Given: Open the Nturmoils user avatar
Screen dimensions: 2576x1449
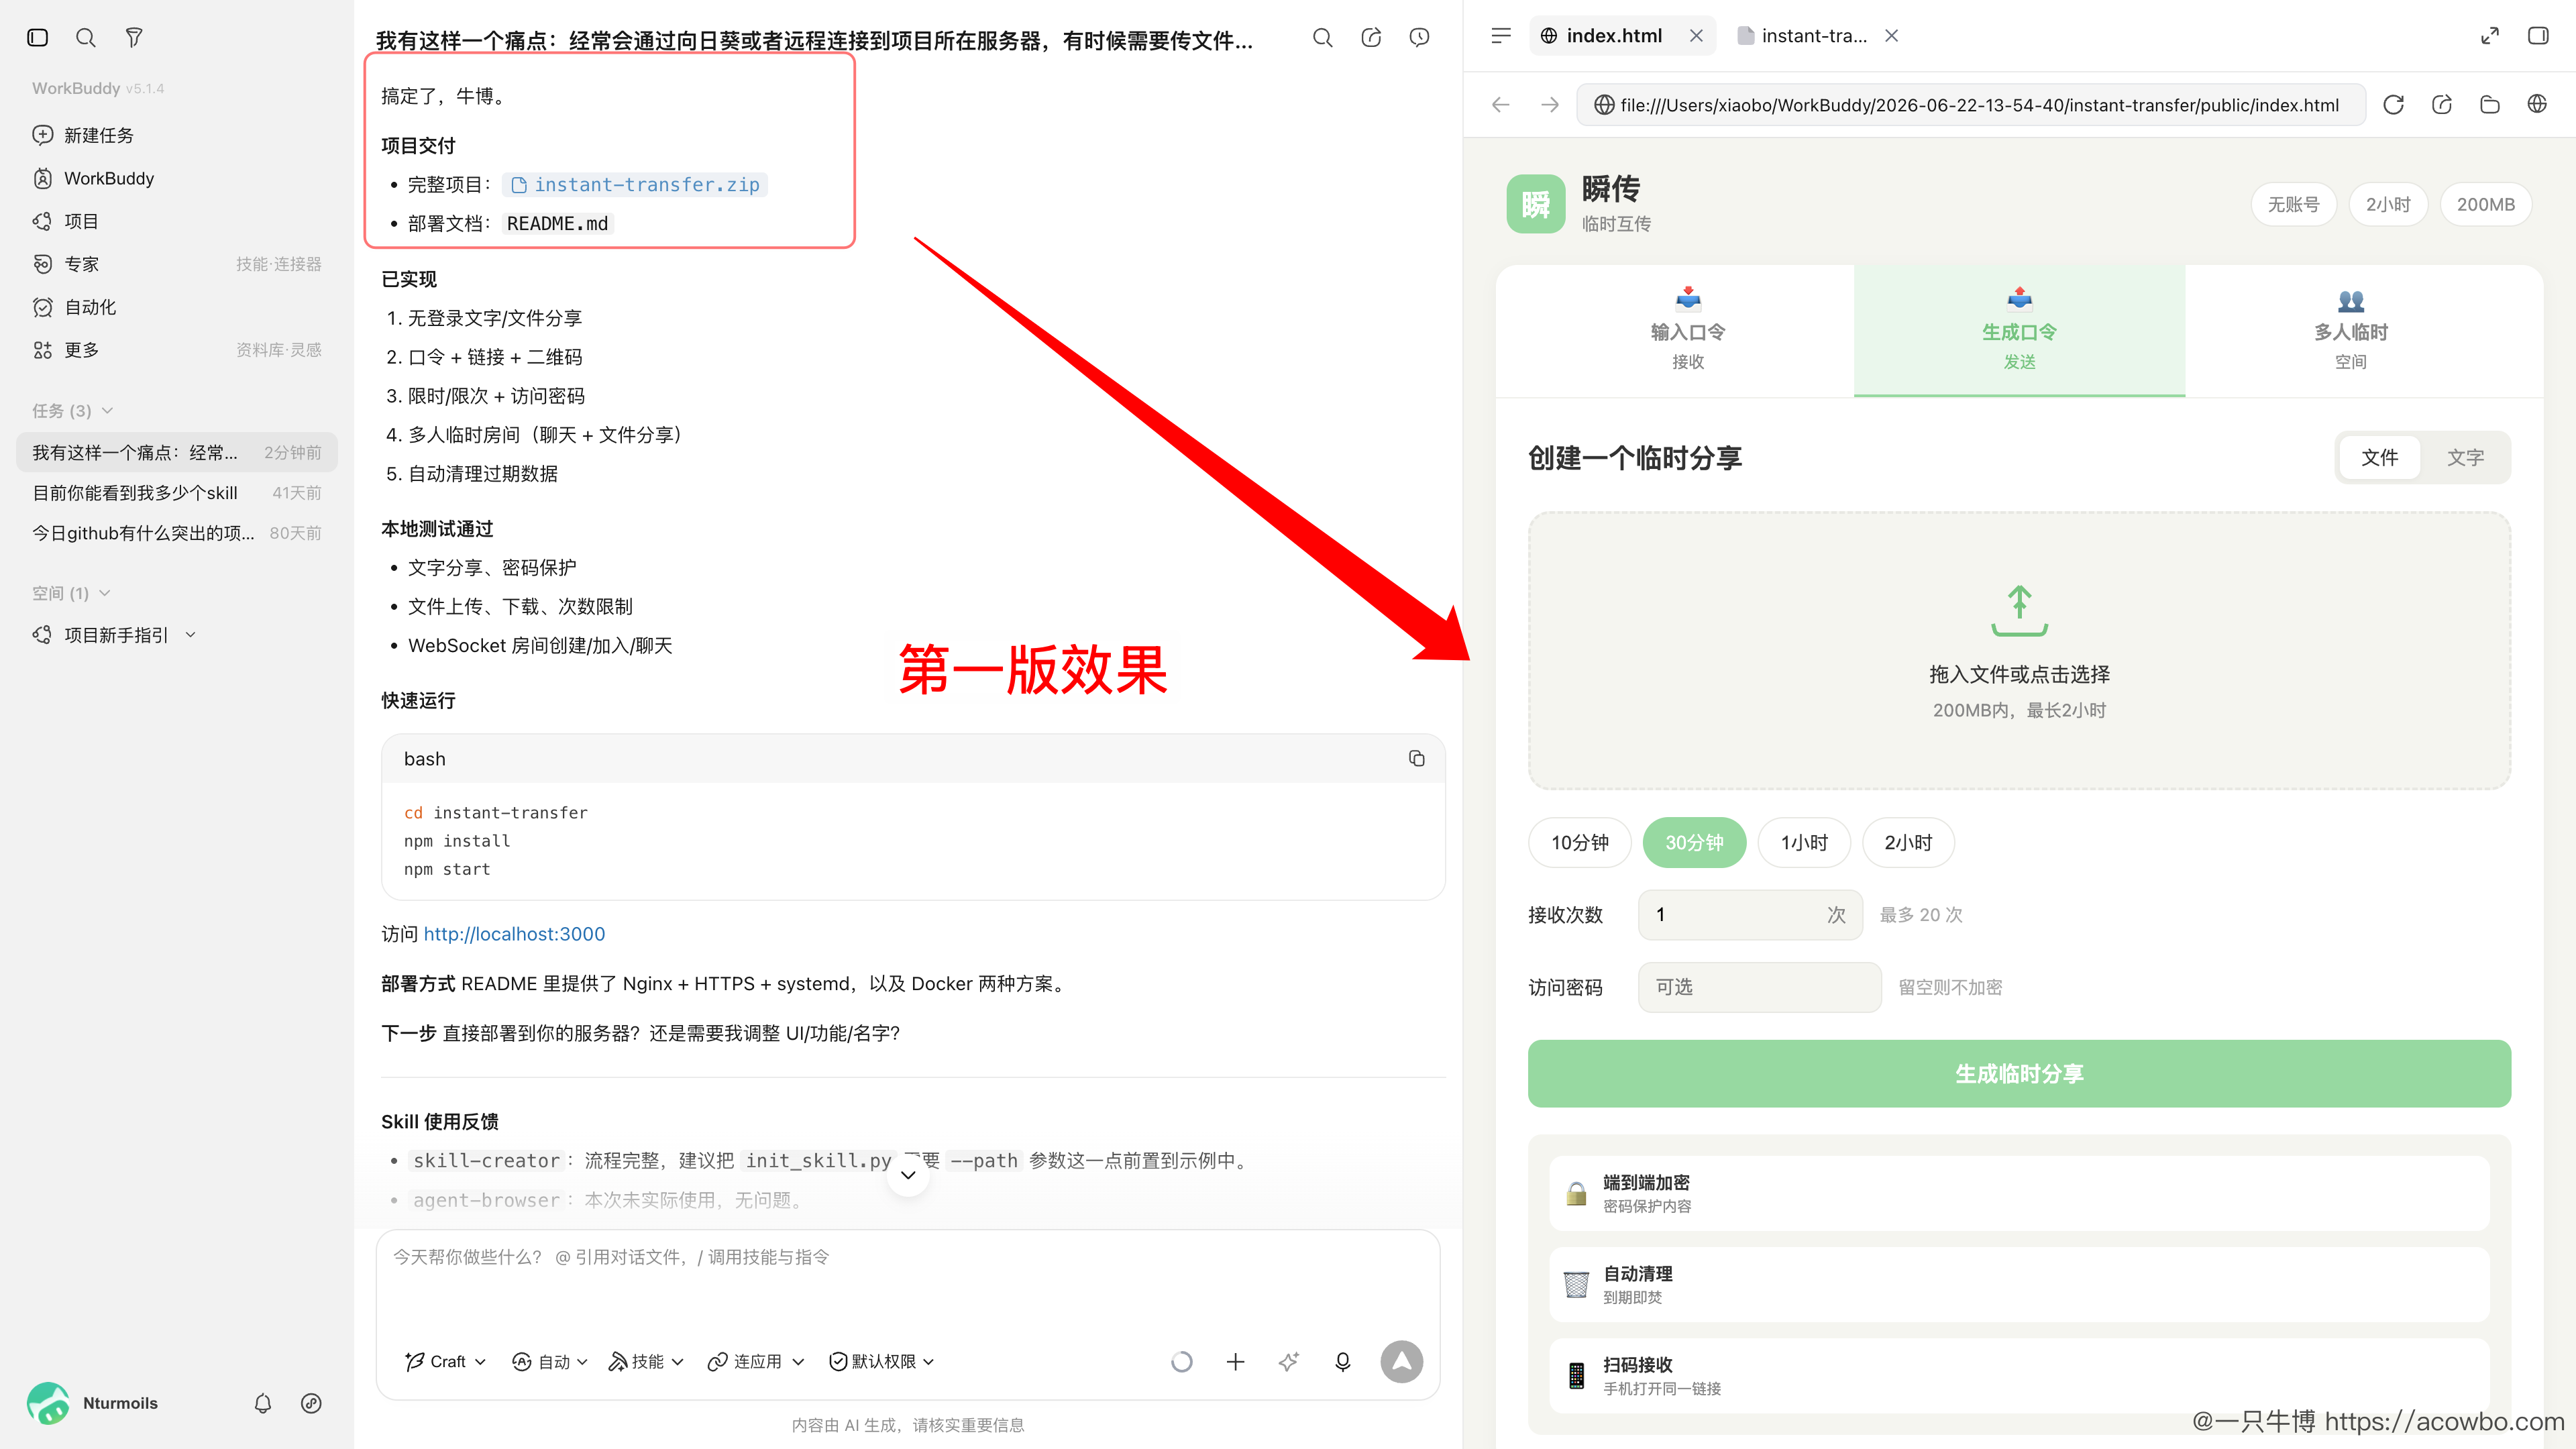Looking at the screenshot, I should [x=48, y=1403].
